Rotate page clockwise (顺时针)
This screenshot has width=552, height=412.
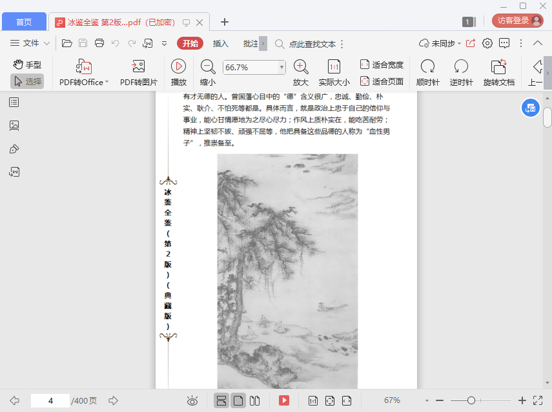tap(428, 72)
